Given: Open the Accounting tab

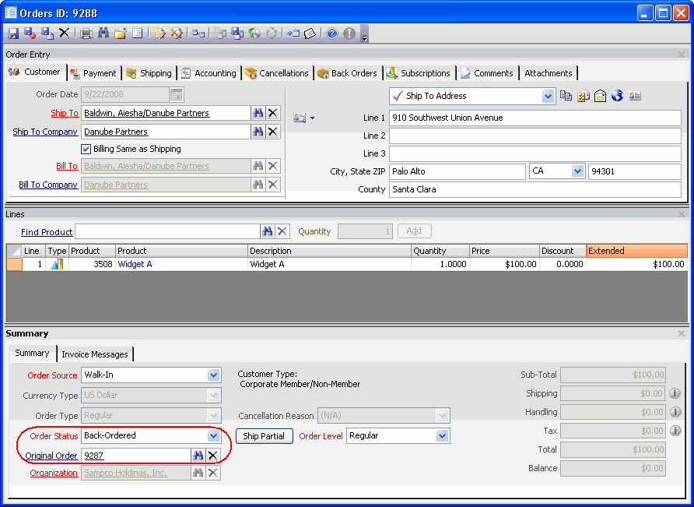Looking at the screenshot, I should point(210,73).
